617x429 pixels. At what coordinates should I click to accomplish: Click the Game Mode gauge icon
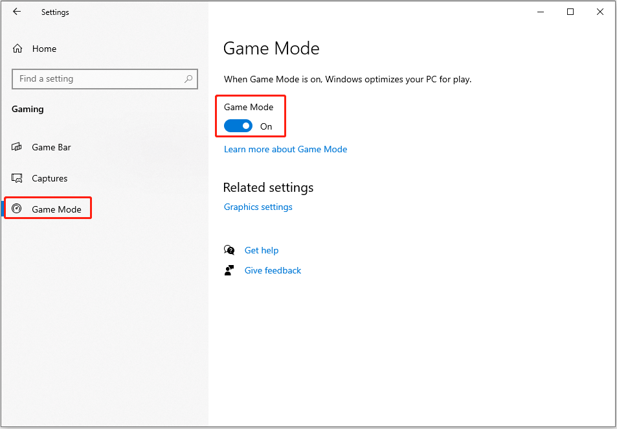coord(17,209)
